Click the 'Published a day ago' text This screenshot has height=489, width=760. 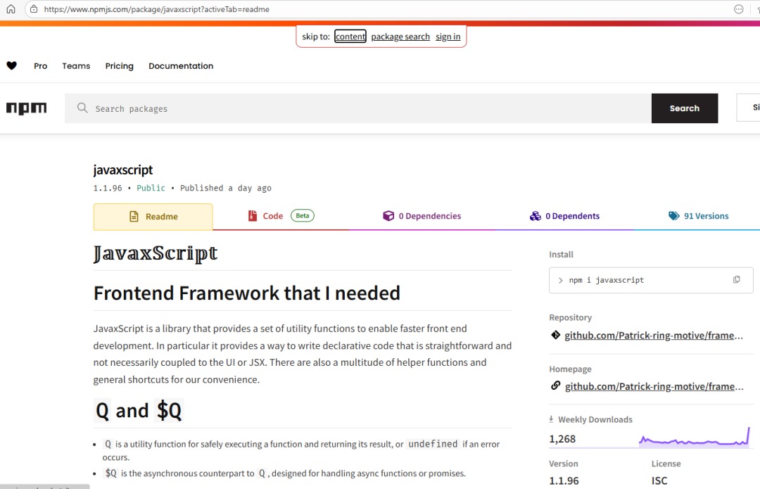tap(226, 188)
